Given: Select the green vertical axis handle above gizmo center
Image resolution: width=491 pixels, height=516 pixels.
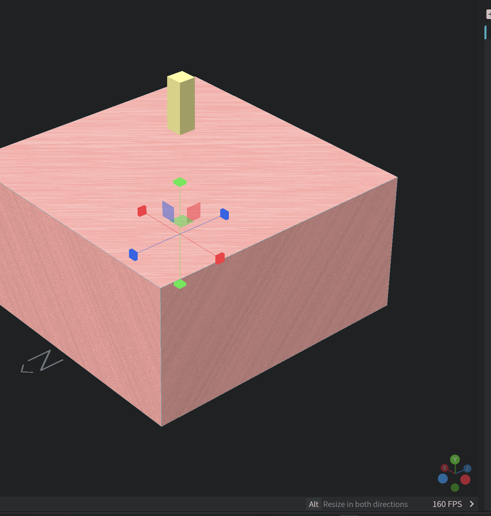Looking at the screenshot, I should click(180, 181).
